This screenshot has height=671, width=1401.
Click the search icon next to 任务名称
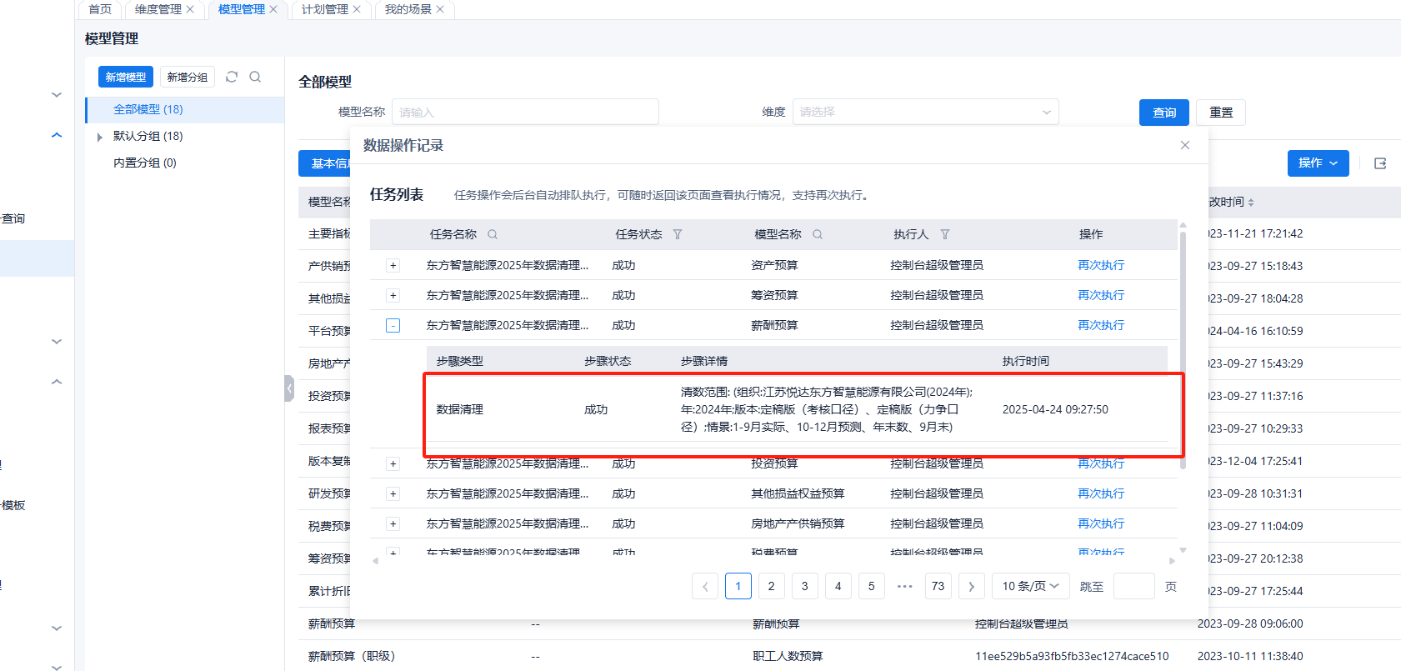[x=493, y=234]
